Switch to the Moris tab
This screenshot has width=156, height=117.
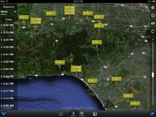(73, 113)
